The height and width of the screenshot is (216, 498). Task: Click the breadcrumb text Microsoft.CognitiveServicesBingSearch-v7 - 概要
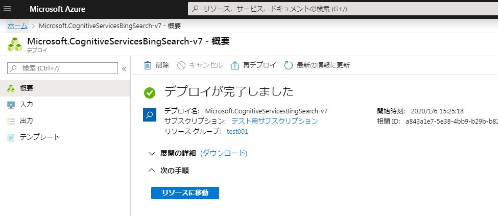click(110, 26)
